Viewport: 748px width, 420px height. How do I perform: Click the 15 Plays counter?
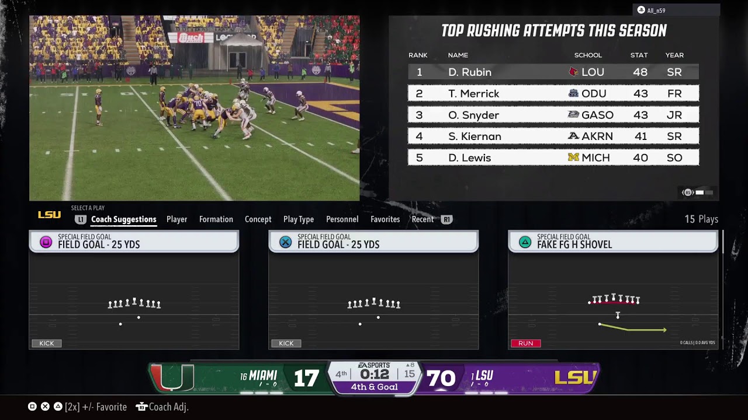pyautogui.click(x=701, y=219)
